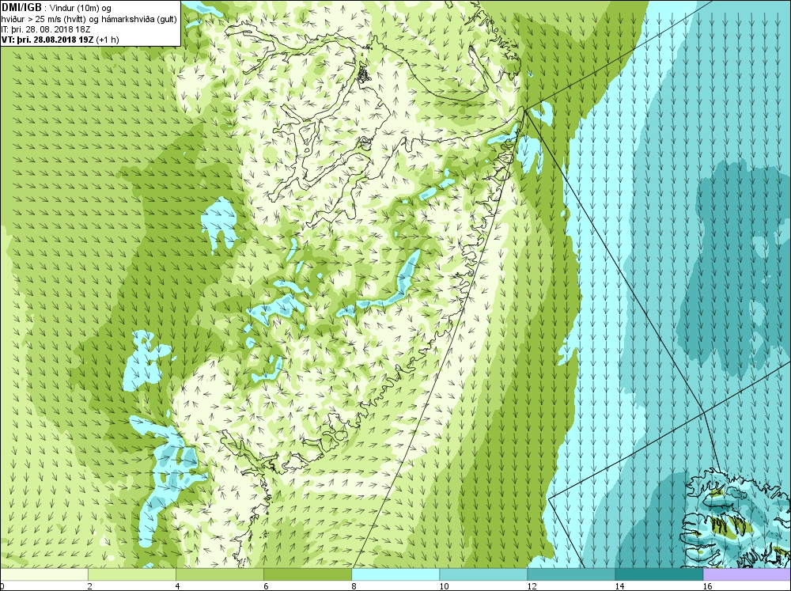Screen dimensions: 791x591
Task: Click the legend label "10"
Action: coord(444,586)
